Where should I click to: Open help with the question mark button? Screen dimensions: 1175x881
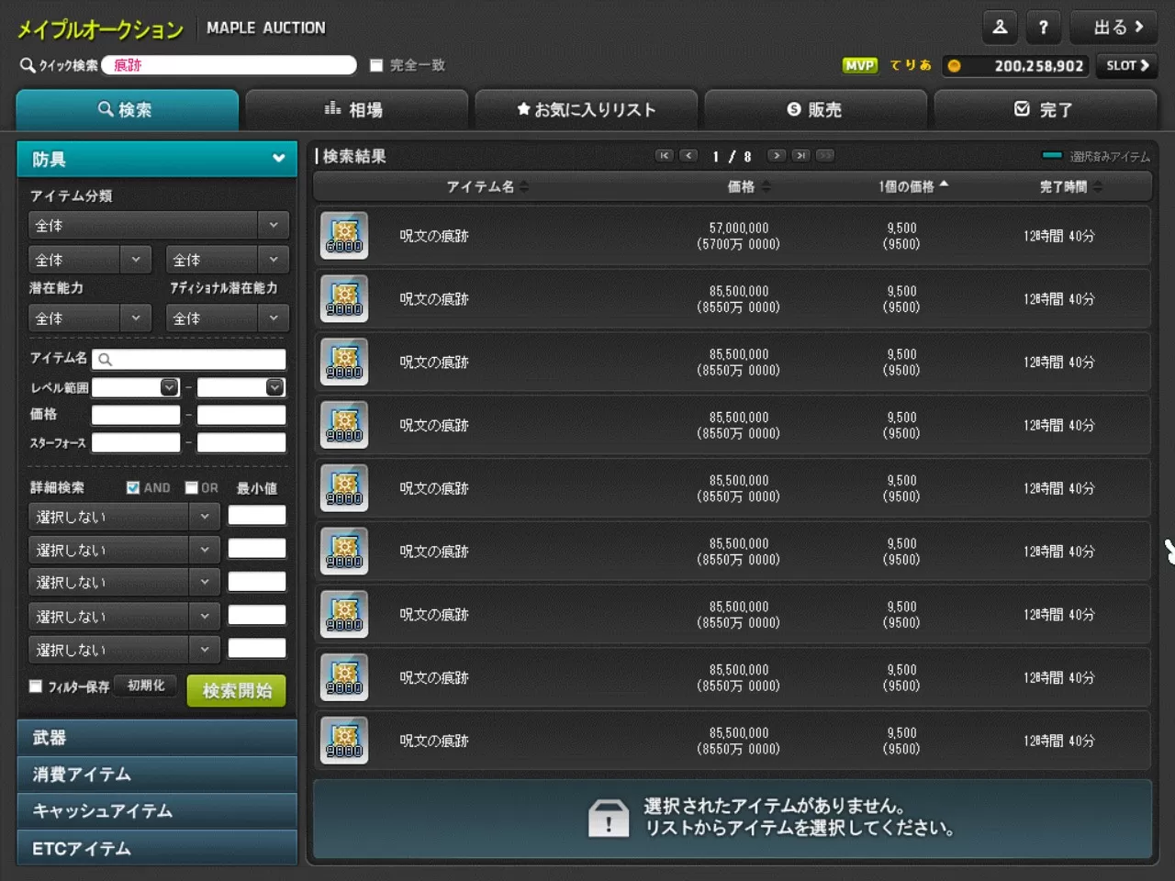1044,28
